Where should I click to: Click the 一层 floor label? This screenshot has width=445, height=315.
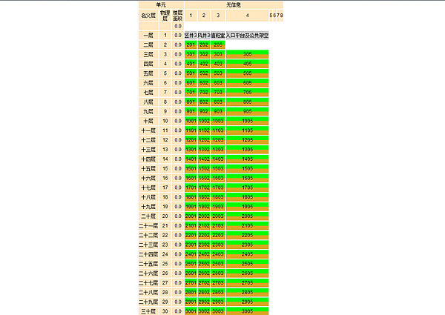point(148,36)
